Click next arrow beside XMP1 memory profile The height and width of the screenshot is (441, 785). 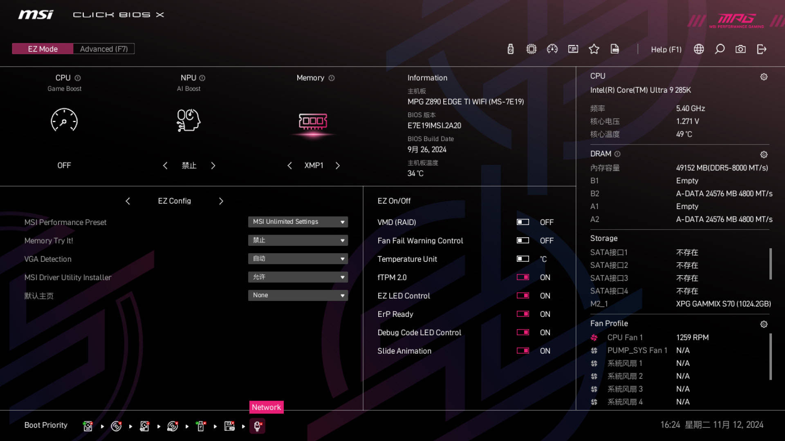point(338,165)
